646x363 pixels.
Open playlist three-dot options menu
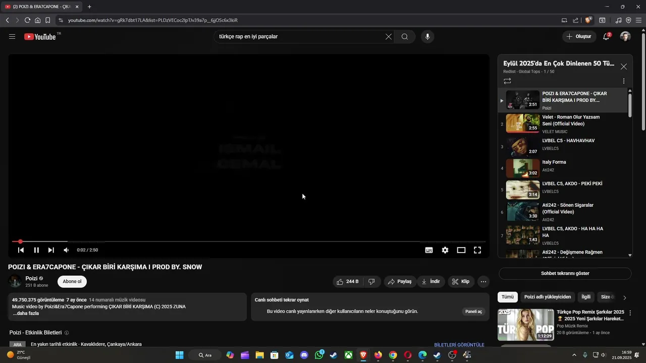coord(624,81)
